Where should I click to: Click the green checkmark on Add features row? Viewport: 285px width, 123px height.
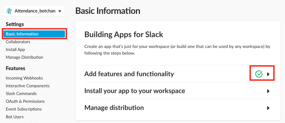(x=259, y=74)
